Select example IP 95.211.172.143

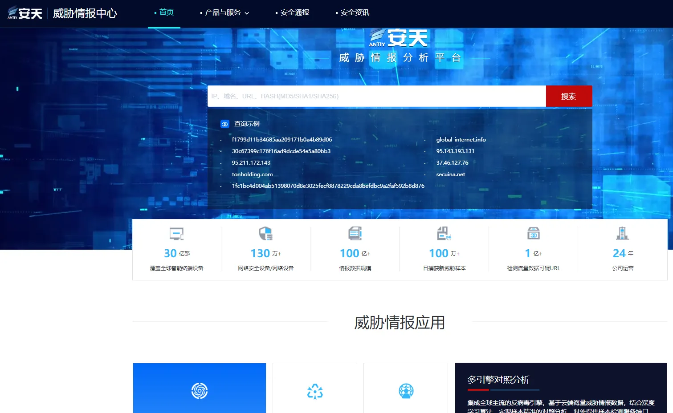pyautogui.click(x=251, y=163)
